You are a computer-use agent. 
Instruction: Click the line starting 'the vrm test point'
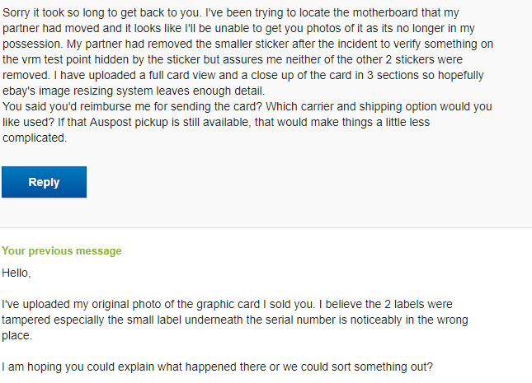coord(233,59)
